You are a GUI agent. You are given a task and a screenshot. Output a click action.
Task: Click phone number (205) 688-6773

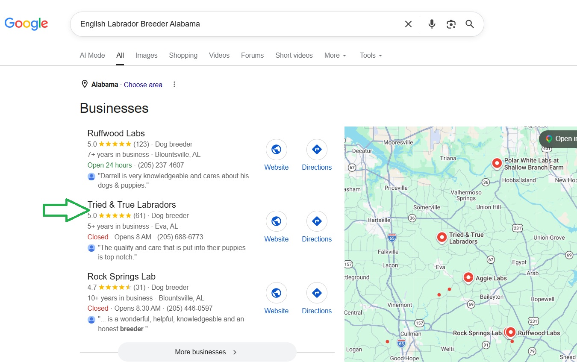coord(180,237)
